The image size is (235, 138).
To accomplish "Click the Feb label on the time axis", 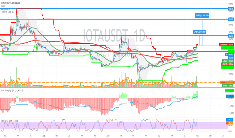I will [x=121, y=136].
